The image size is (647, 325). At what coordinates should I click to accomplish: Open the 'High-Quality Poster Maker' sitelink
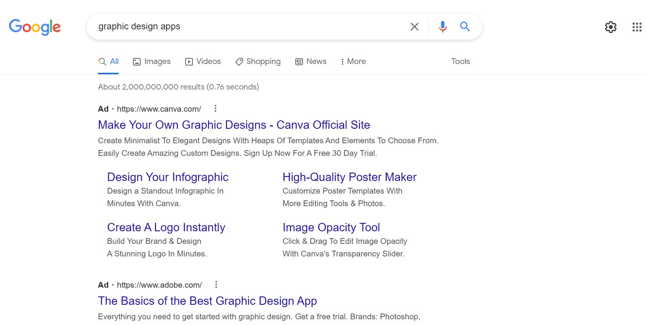(349, 177)
